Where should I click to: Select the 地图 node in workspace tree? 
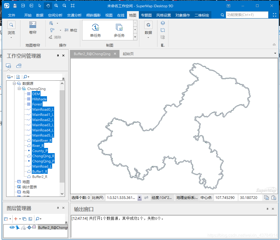[x=26, y=182]
